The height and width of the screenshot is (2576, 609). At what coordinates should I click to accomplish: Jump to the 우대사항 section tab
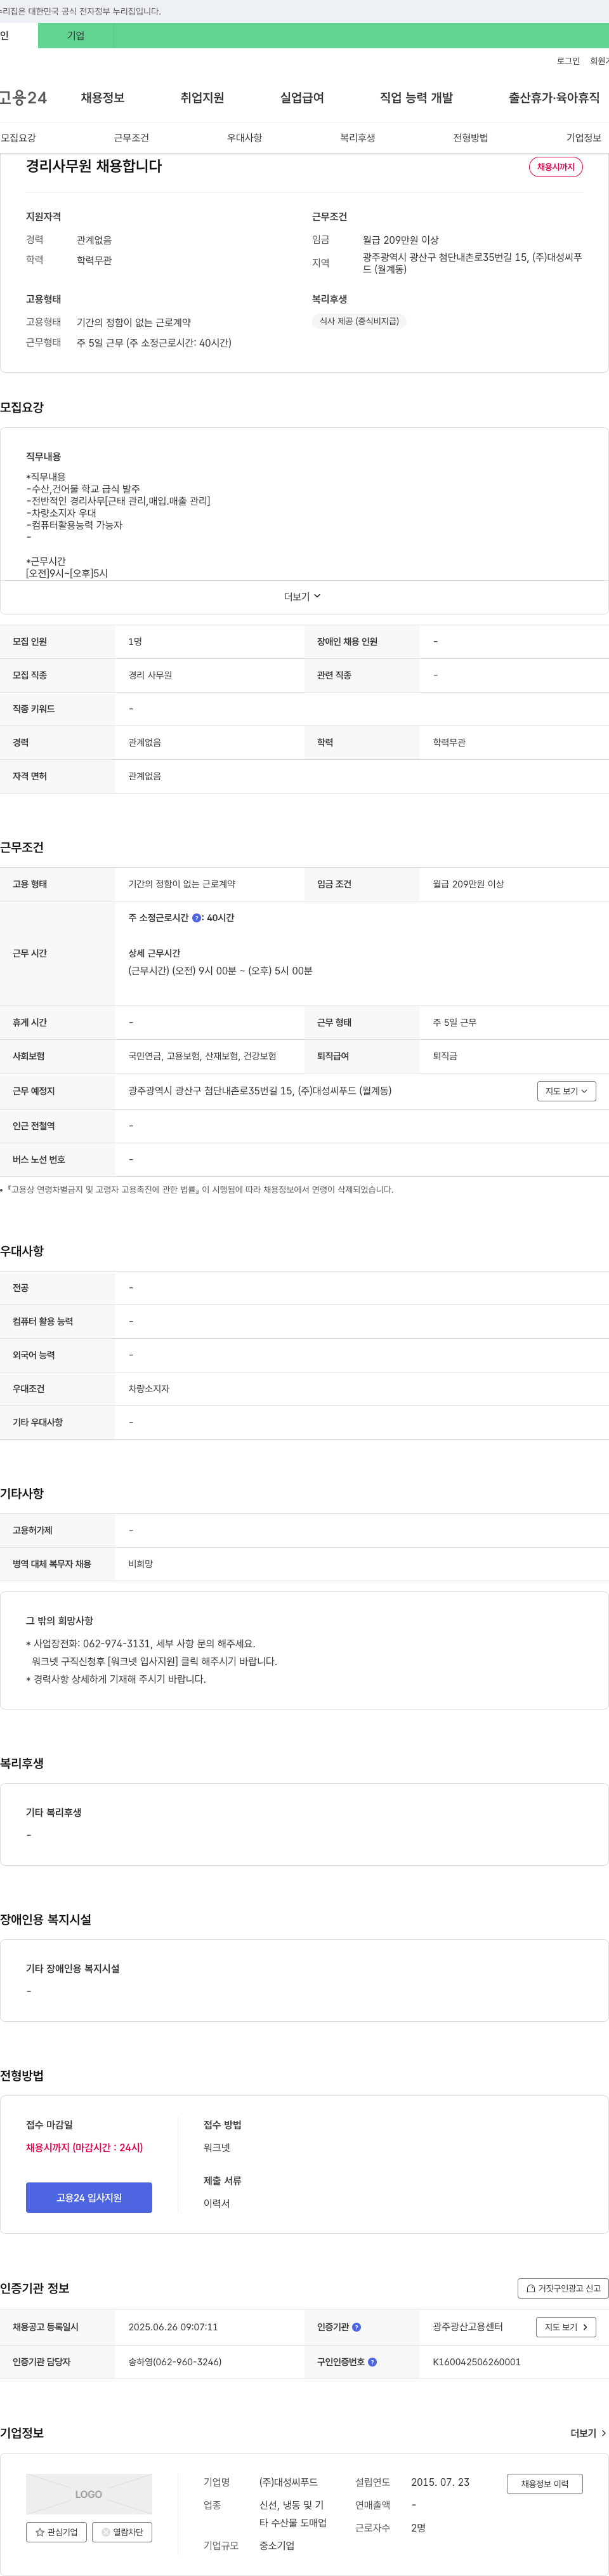244,138
